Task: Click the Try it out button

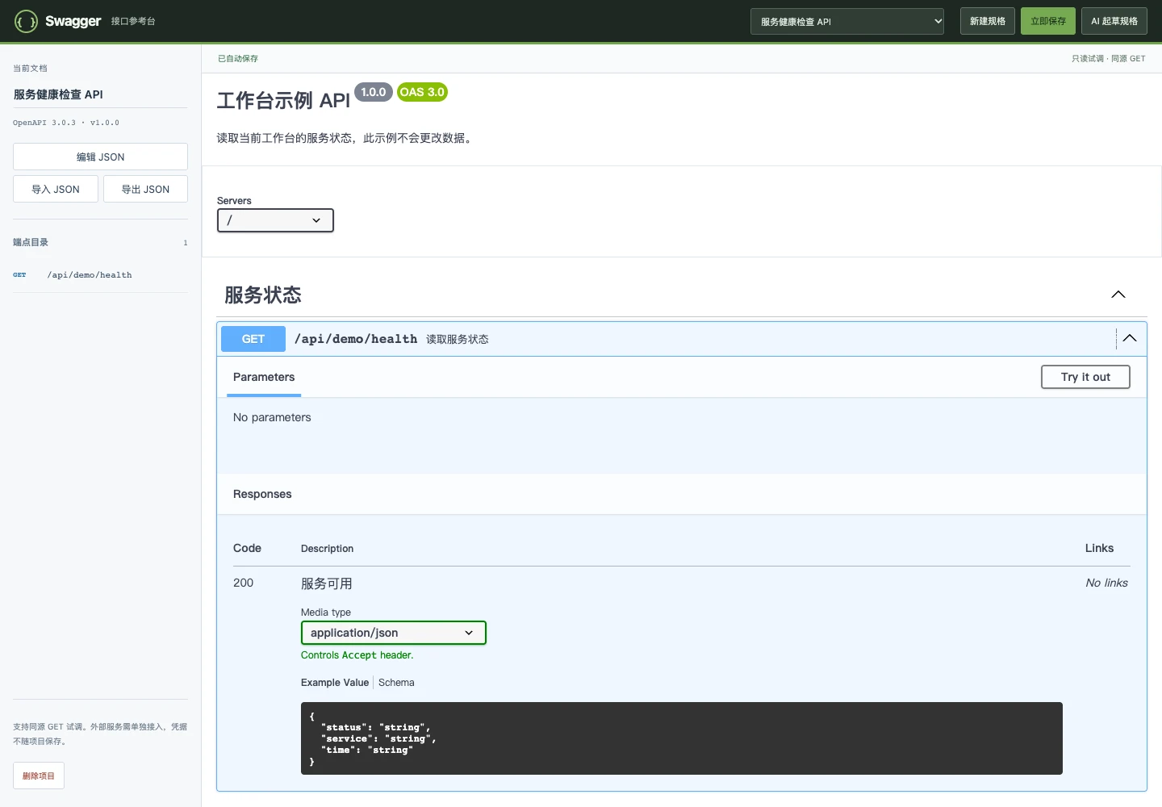Action: tap(1085, 377)
